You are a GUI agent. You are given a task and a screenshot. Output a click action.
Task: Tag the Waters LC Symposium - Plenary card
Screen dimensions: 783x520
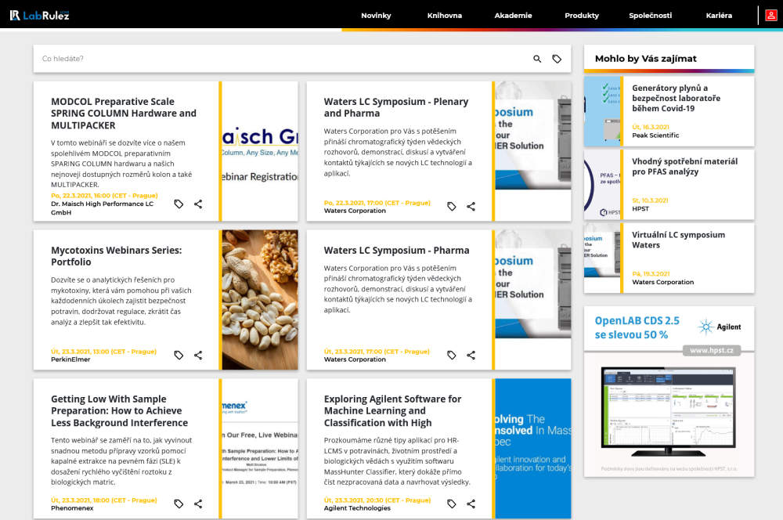pyautogui.click(x=452, y=206)
